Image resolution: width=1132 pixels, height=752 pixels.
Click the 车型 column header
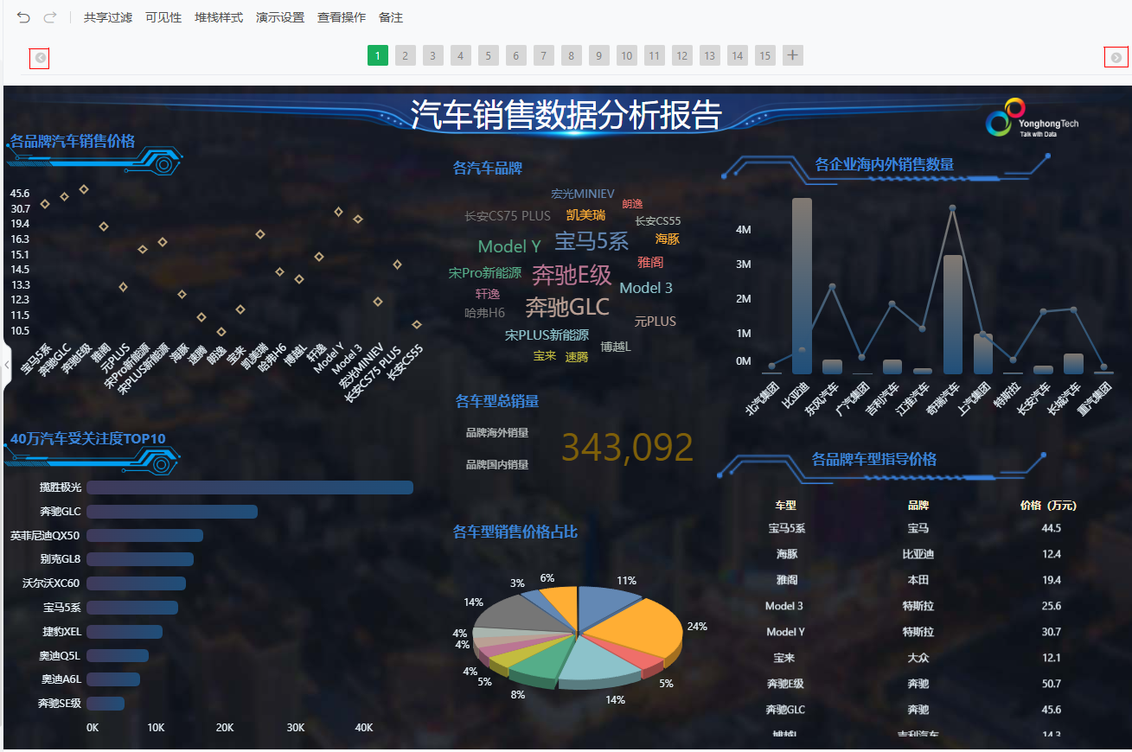click(785, 506)
